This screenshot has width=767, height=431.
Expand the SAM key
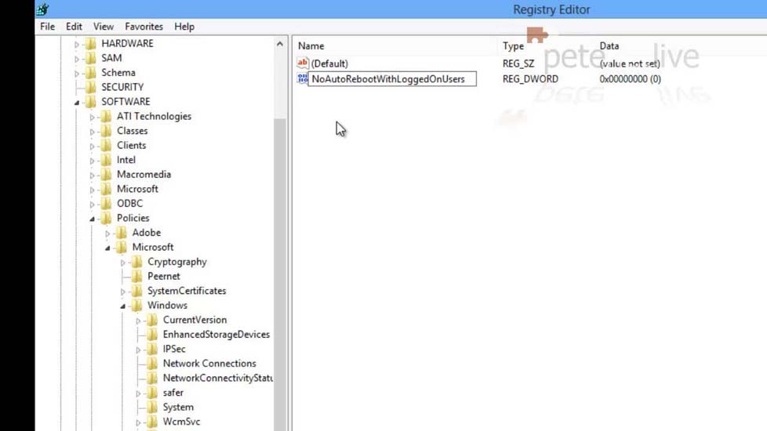tap(77, 59)
